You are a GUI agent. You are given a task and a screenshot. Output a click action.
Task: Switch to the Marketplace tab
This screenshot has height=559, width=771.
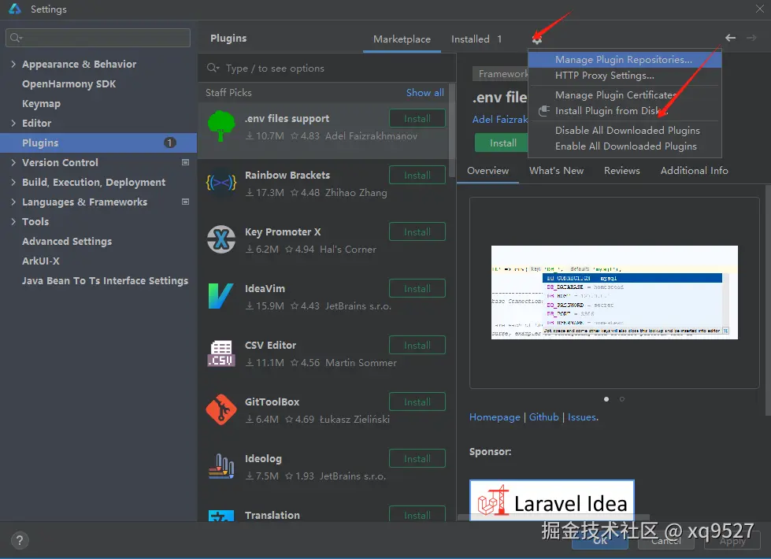click(x=402, y=39)
